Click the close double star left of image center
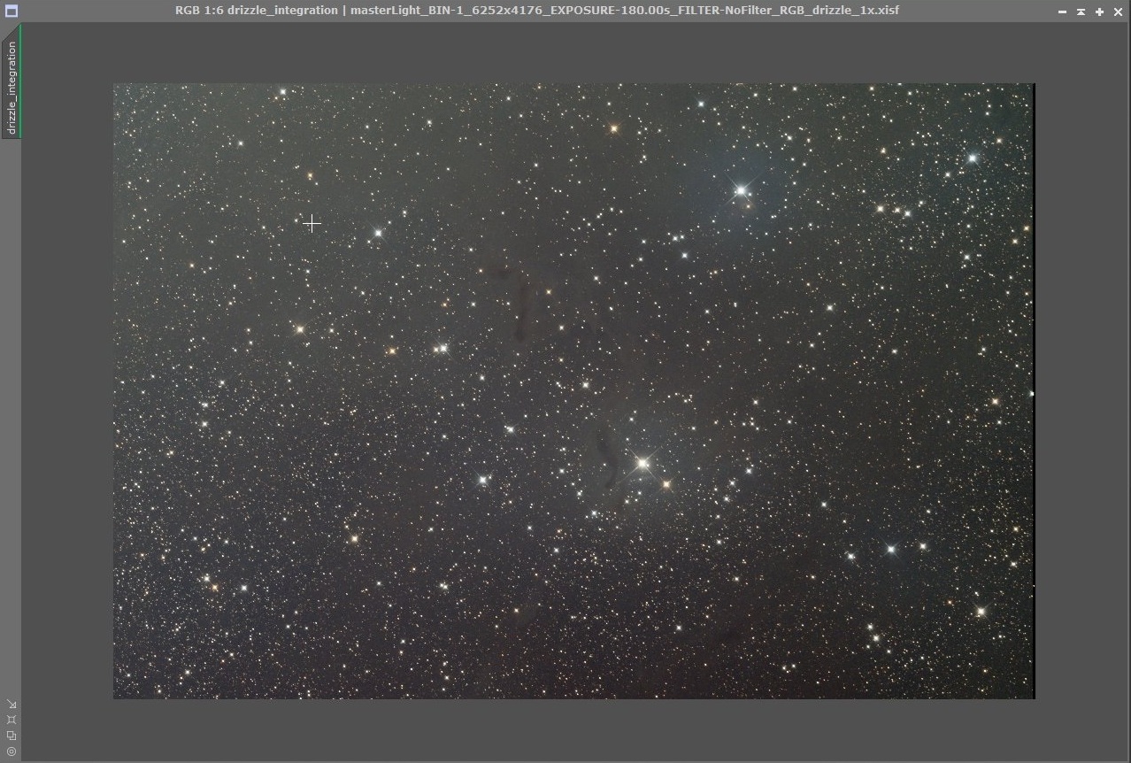This screenshot has height=763, width=1131. point(440,349)
